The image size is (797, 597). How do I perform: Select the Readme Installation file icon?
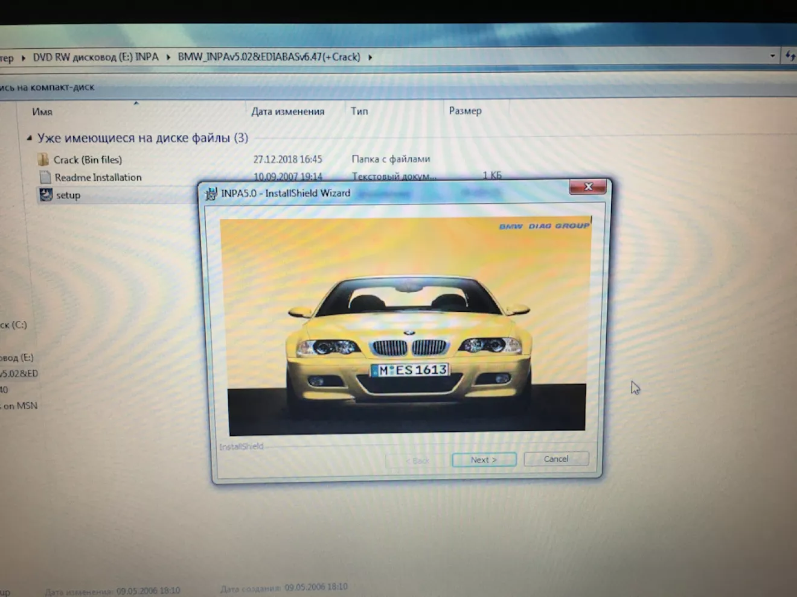(45, 177)
